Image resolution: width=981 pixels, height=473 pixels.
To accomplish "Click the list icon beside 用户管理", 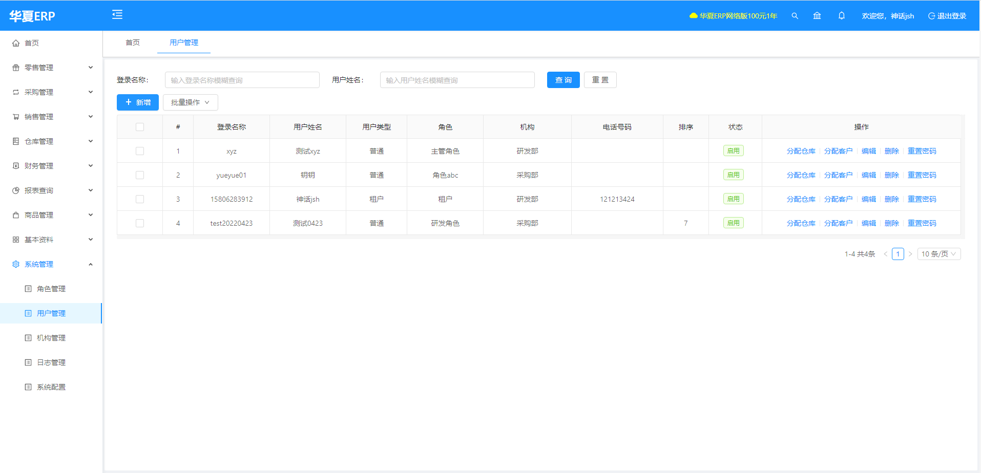I will tap(28, 313).
